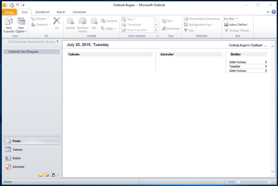The height and width of the screenshot is (186, 278).
Task: Open Configure buttons dropdown arrow
Action: click(x=58, y=175)
